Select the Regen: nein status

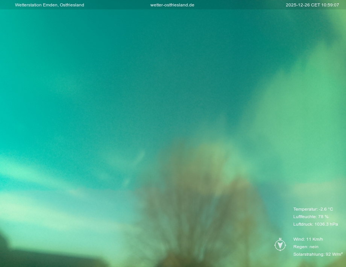306,247
